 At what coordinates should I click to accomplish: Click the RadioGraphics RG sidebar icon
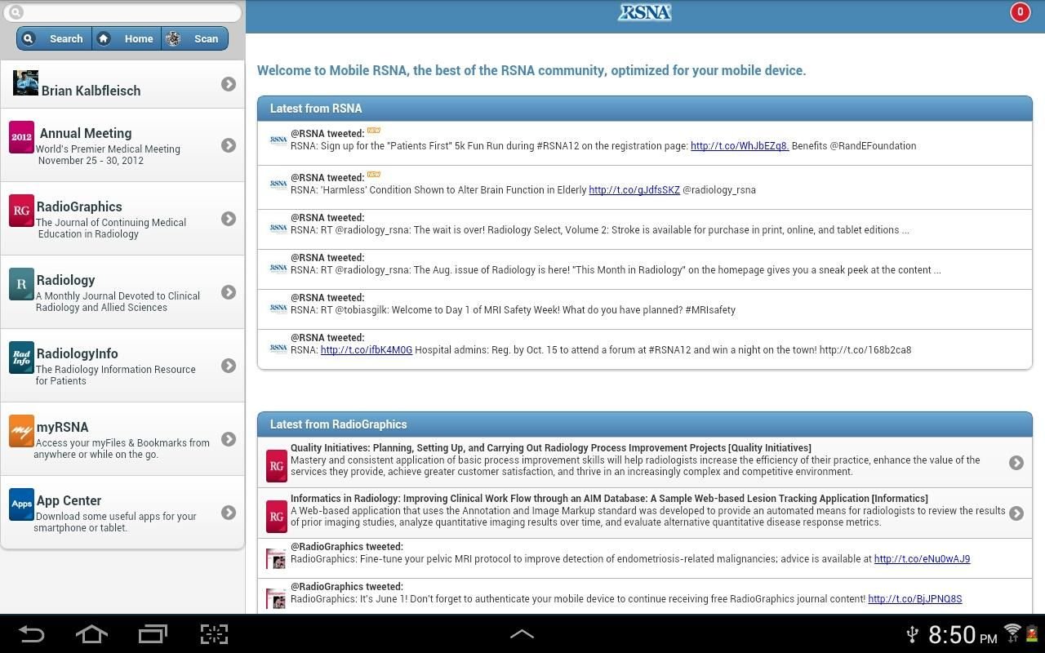pyautogui.click(x=21, y=211)
